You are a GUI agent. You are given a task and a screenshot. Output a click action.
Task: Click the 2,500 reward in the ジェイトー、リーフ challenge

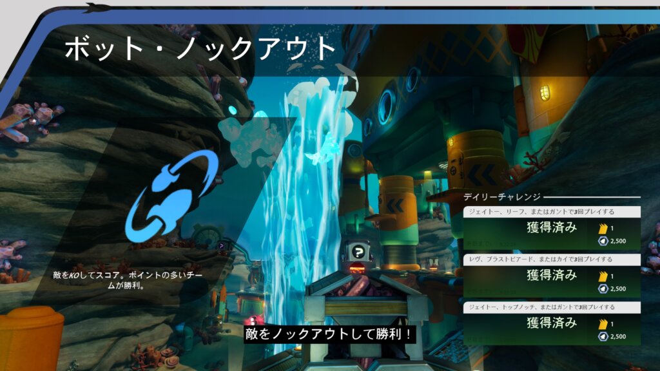618,241
